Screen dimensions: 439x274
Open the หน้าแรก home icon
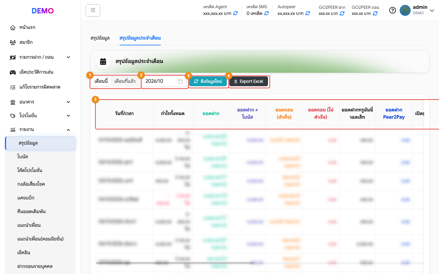click(x=13, y=28)
